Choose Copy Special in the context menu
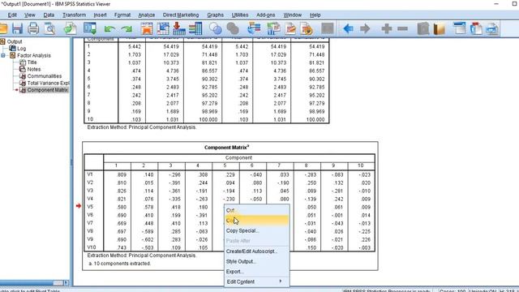 click(256, 230)
